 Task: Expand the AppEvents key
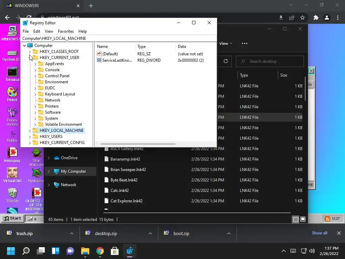[35, 64]
